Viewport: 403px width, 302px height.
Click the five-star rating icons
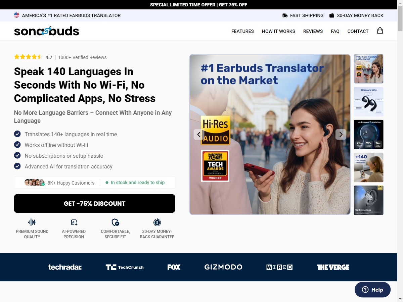point(28,57)
